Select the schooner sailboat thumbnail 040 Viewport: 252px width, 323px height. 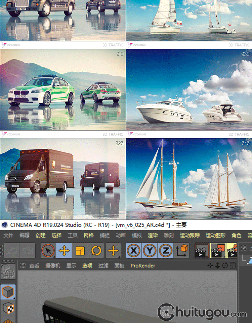(x=189, y=179)
